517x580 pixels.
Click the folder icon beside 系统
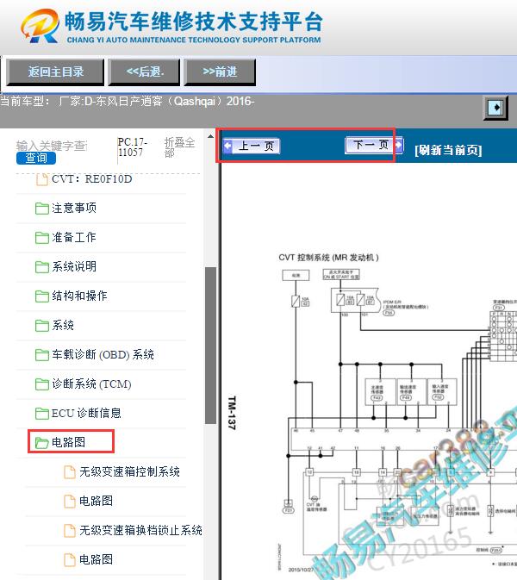(41, 326)
